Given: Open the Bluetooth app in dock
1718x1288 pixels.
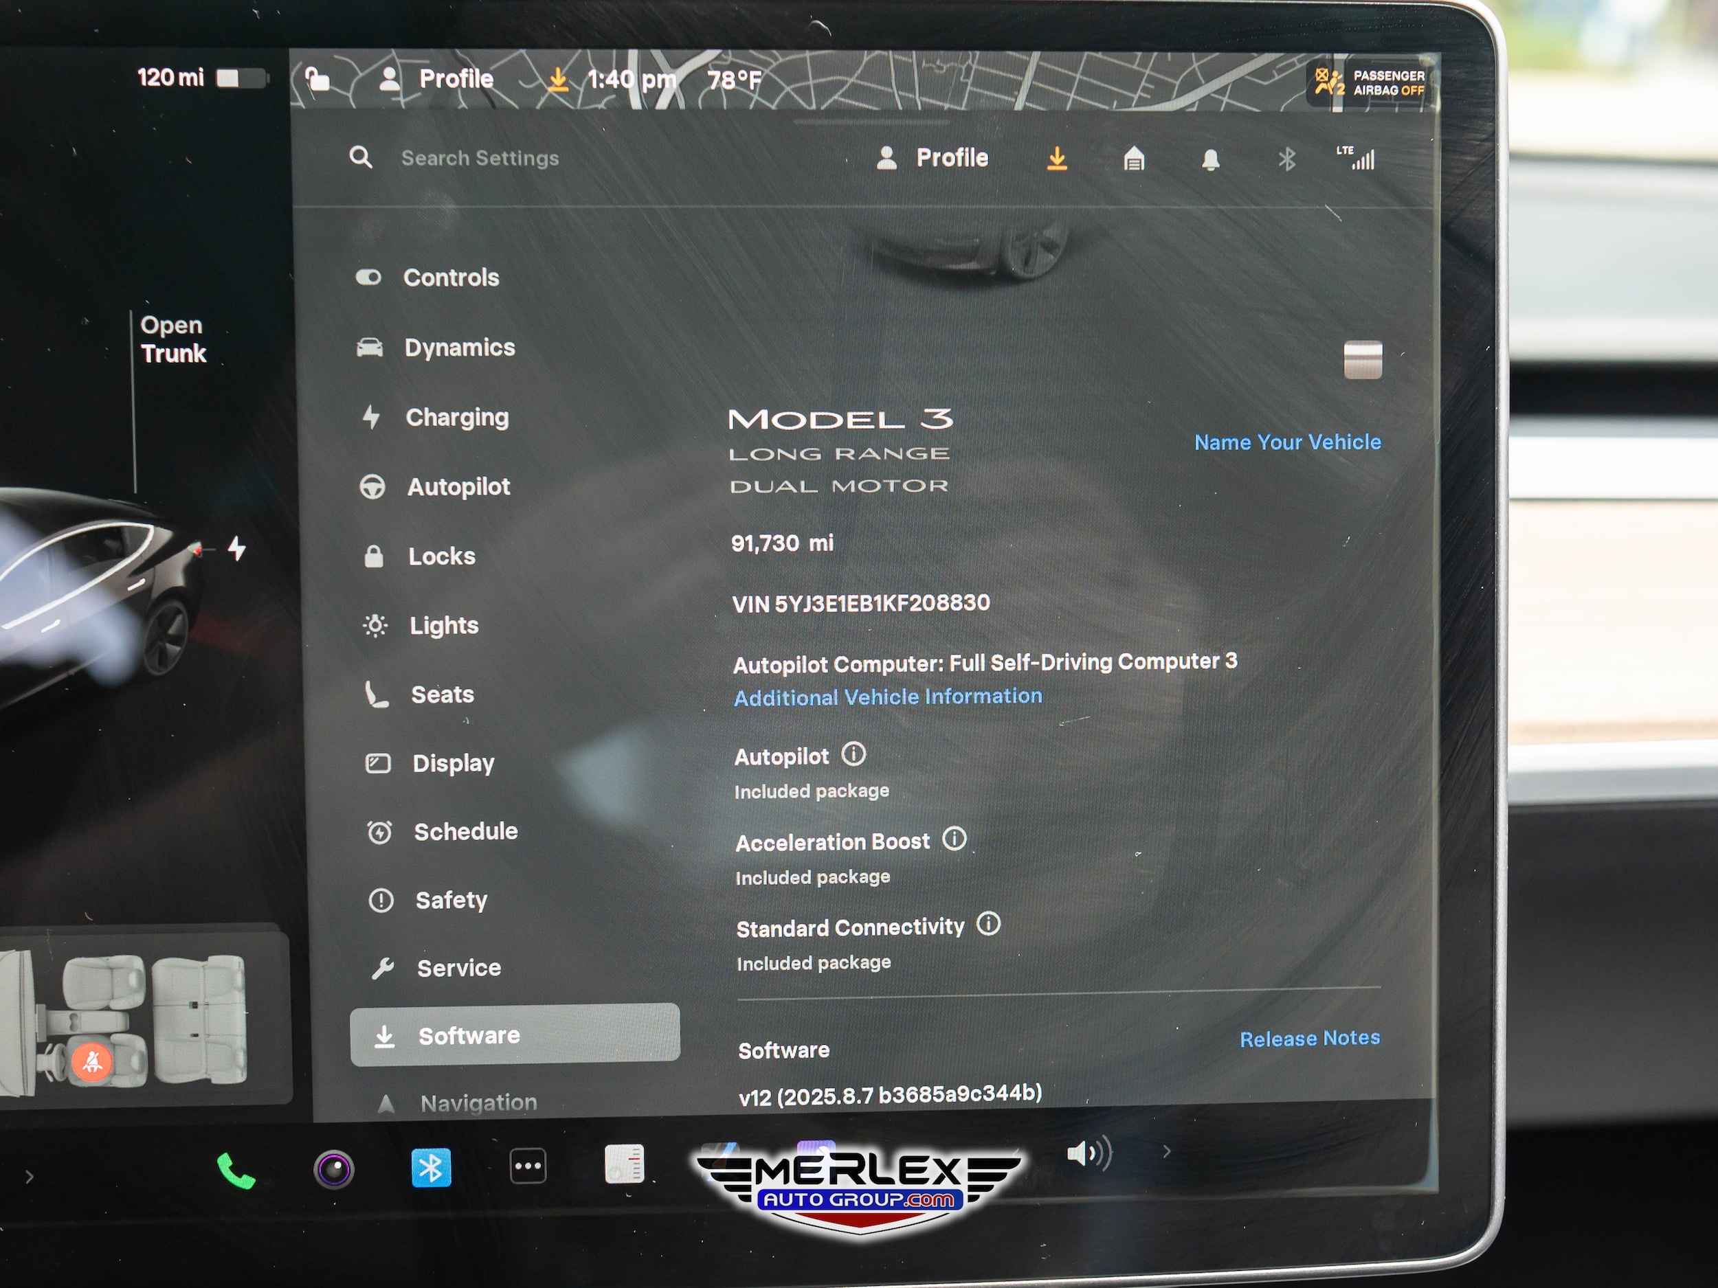Looking at the screenshot, I should [431, 1168].
